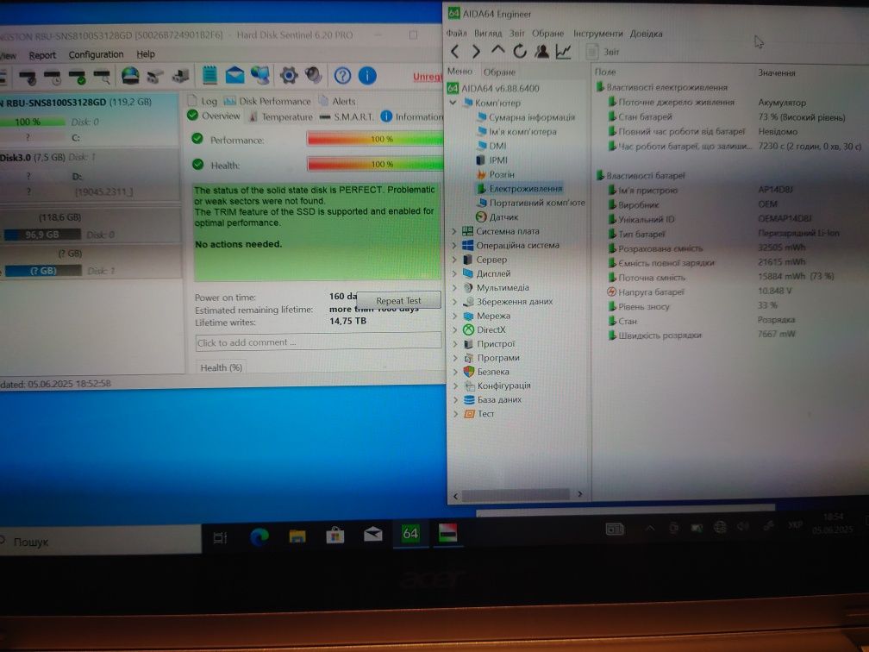The width and height of the screenshot is (869, 652).
Task: Refresh the AIDA64 page
Action: pos(519,51)
